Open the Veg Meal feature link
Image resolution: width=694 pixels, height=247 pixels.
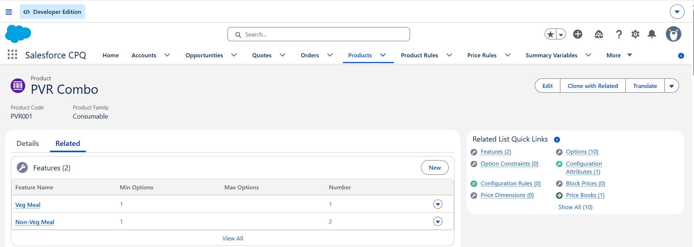click(28, 205)
